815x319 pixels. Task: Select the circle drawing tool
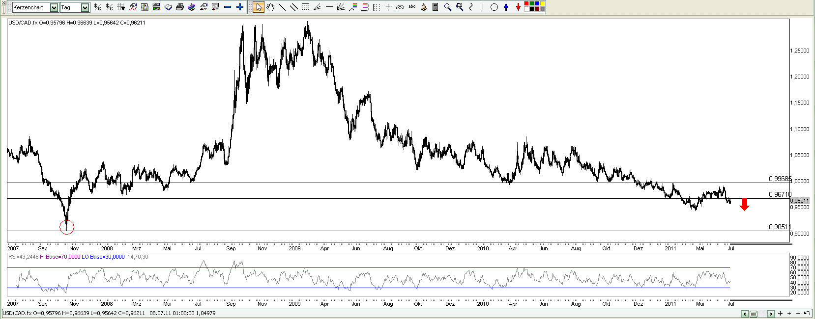pos(494,7)
